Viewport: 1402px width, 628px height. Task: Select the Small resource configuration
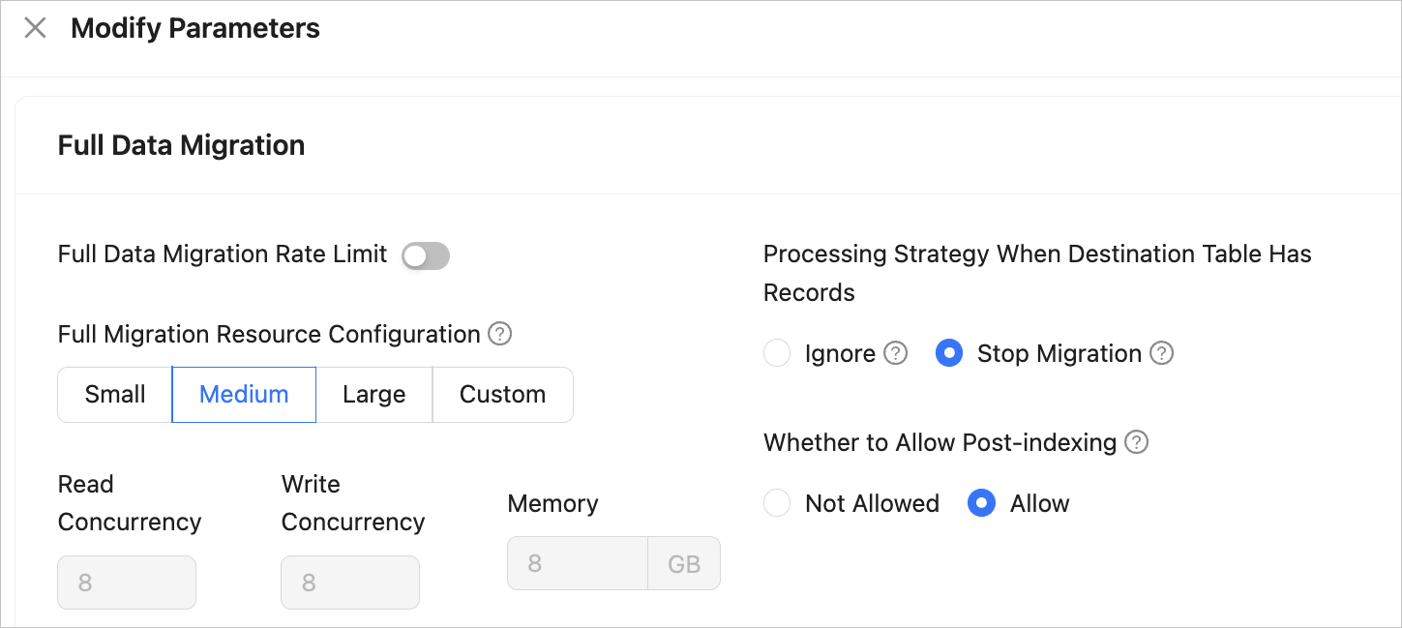coord(115,395)
